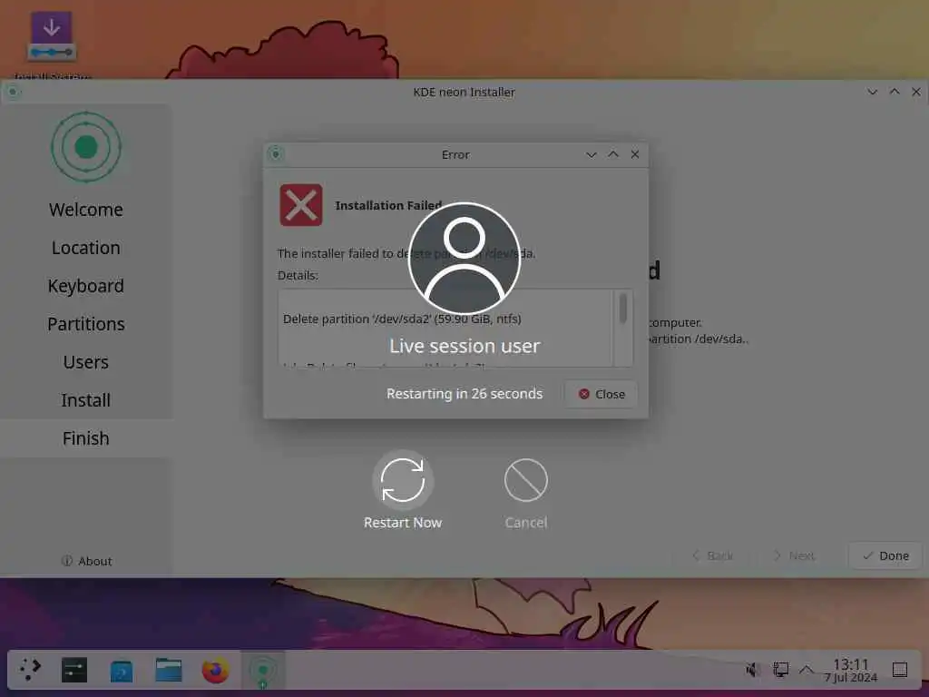
Task: Close the KDE neon Installer window
Action: point(916,92)
